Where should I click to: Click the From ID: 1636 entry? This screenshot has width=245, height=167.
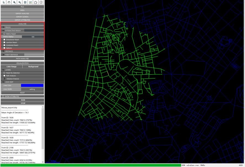pyautogui.click(x=7, y=118)
